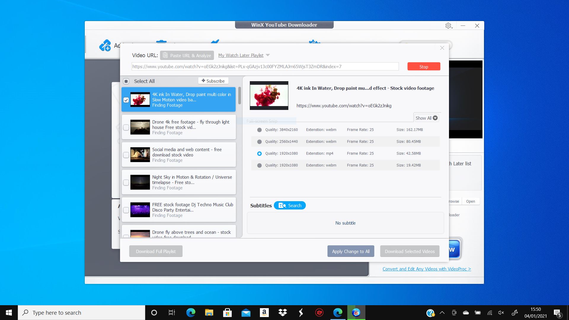This screenshot has width=569, height=320.
Task: Click the 4K ink in Water thumbnail
Action: point(140,100)
